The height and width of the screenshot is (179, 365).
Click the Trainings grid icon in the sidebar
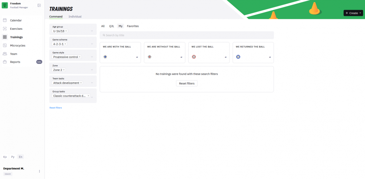click(5, 37)
